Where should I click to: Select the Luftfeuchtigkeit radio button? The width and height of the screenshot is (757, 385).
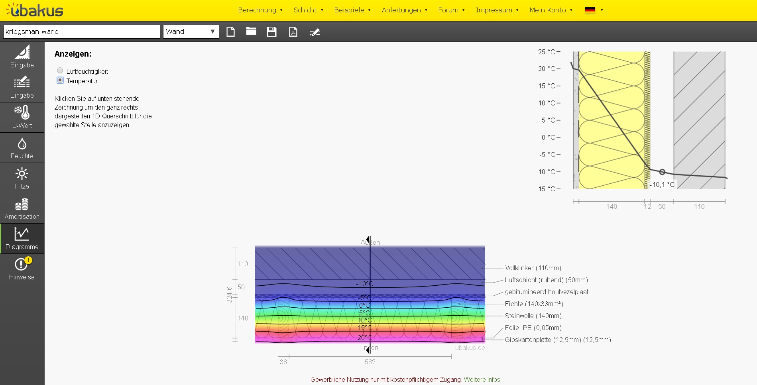(x=60, y=71)
